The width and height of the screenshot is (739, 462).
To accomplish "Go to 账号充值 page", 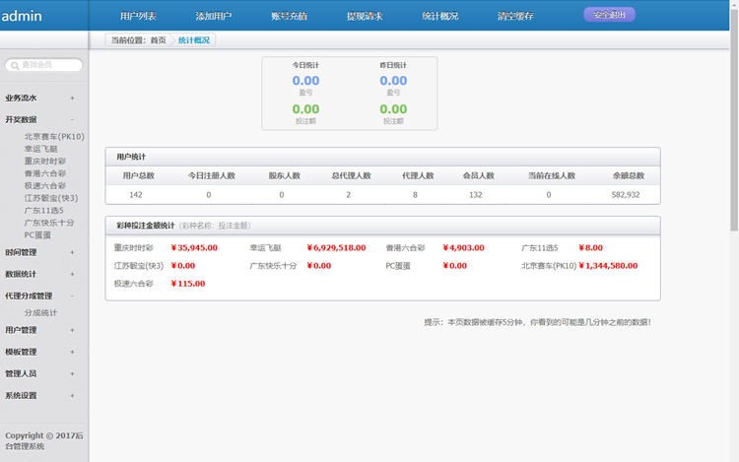I will click(x=289, y=17).
